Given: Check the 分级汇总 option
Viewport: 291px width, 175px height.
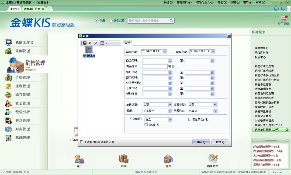Looking at the screenshot, I should [147, 125].
